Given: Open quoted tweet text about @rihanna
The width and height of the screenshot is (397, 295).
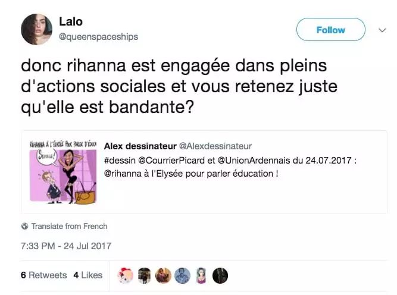Looking at the screenshot, I should coord(230,167).
